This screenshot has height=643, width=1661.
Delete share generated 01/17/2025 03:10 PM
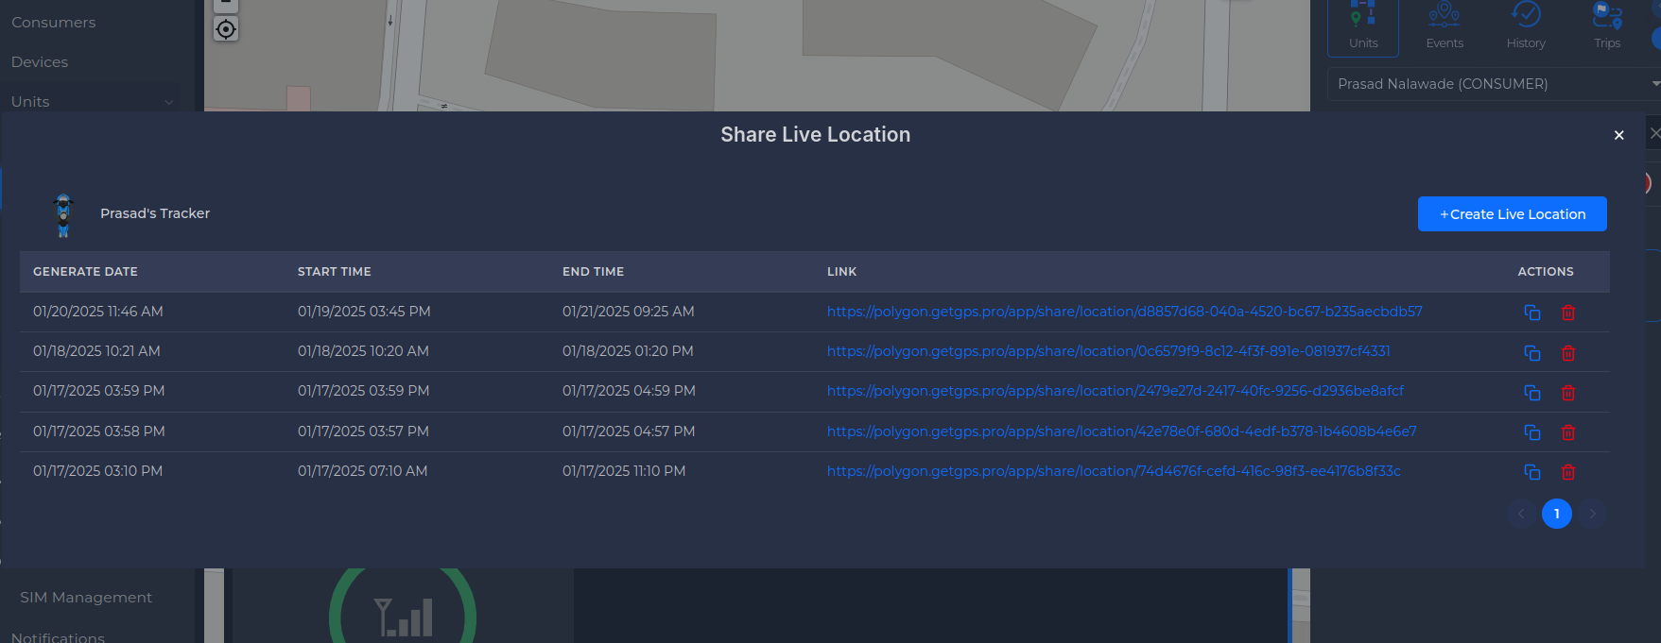pos(1568,472)
